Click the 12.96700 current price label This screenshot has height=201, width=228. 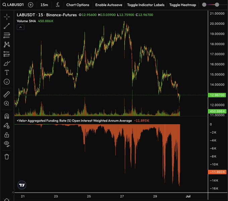[x=217, y=95]
